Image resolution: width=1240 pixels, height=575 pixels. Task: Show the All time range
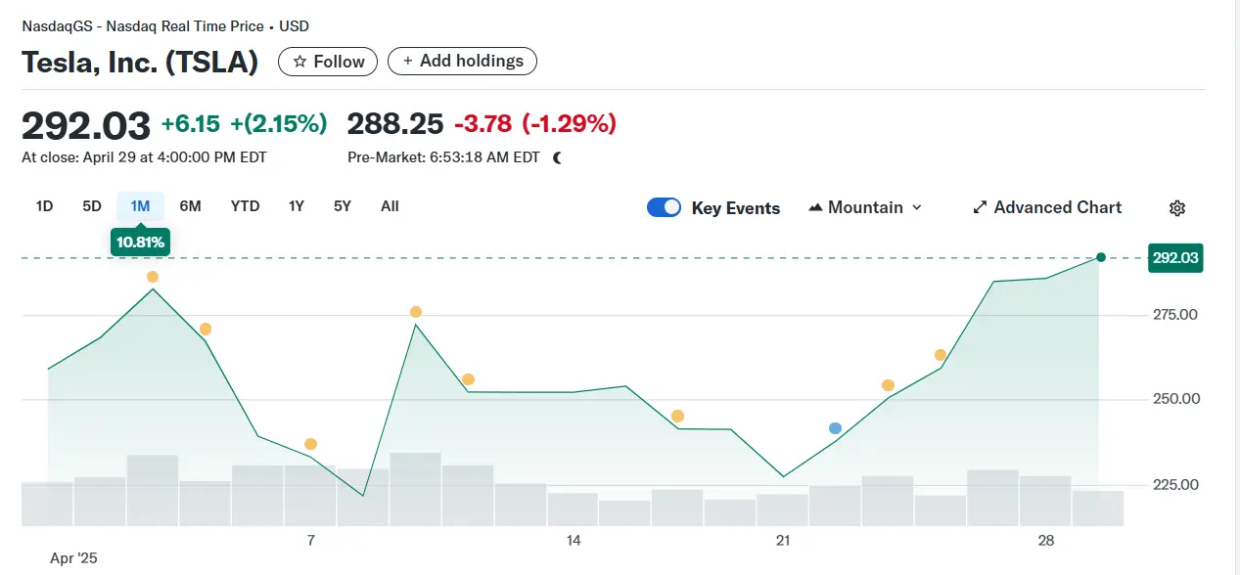pyautogui.click(x=390, y=206)
